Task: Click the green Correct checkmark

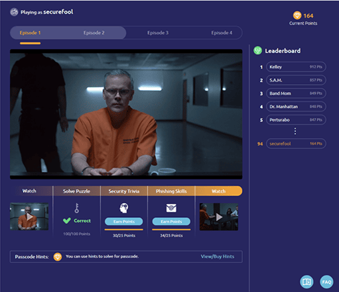Action: [x=67, y=220]
